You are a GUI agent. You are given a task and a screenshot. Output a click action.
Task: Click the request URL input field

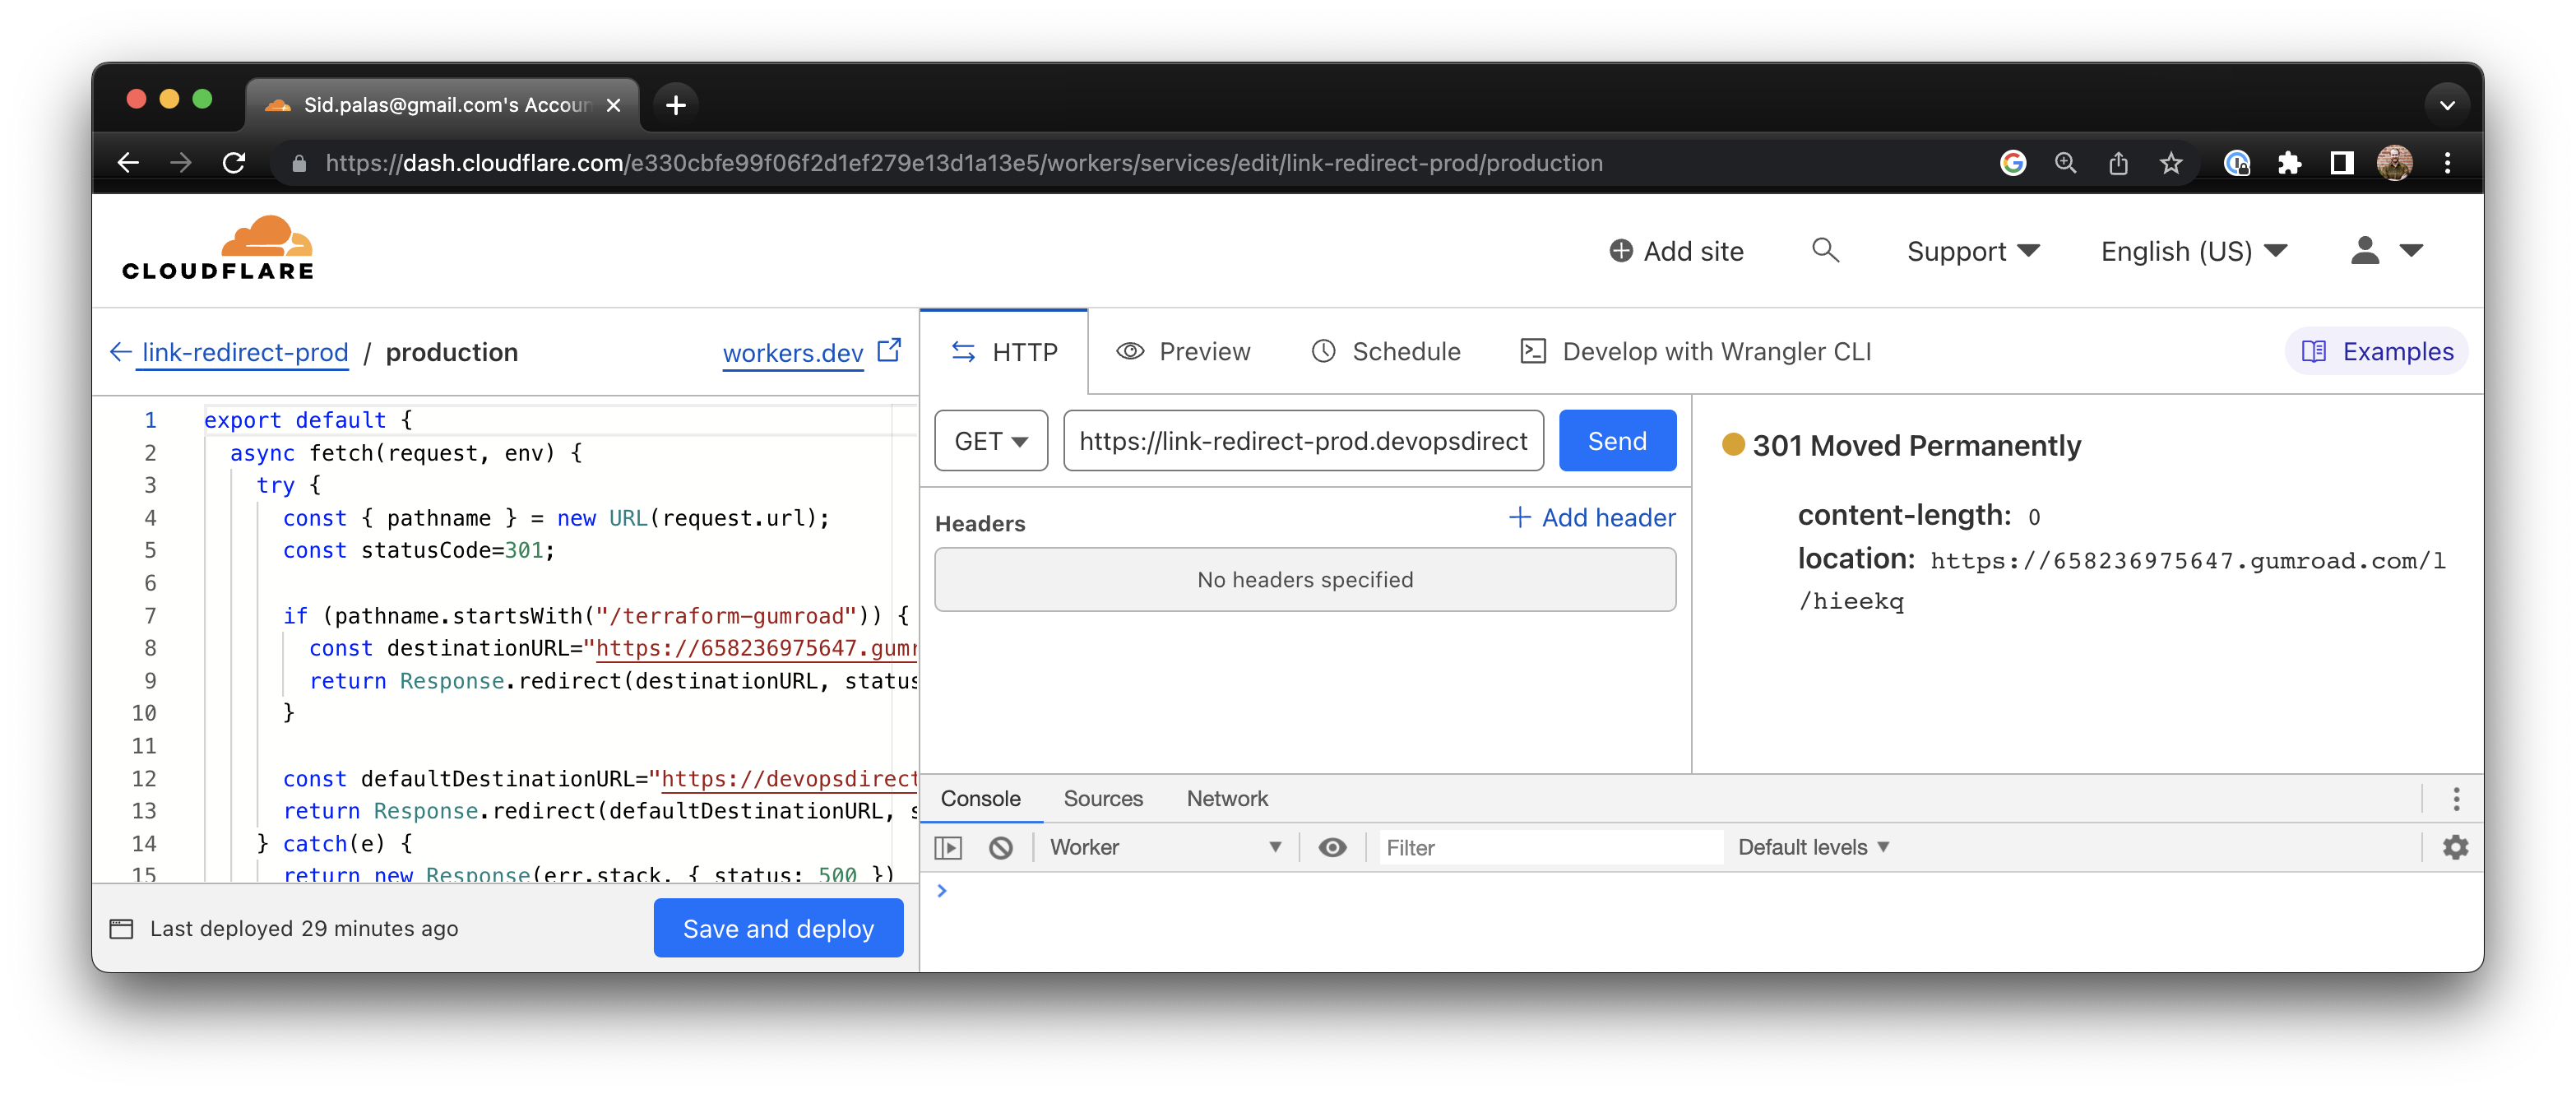click(1303, 441)
